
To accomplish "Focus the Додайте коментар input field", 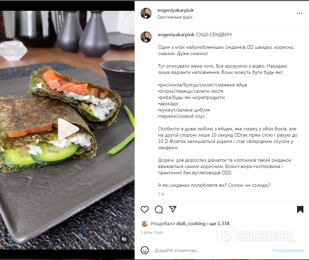I will pyautogui.click(x=211, y=250).
